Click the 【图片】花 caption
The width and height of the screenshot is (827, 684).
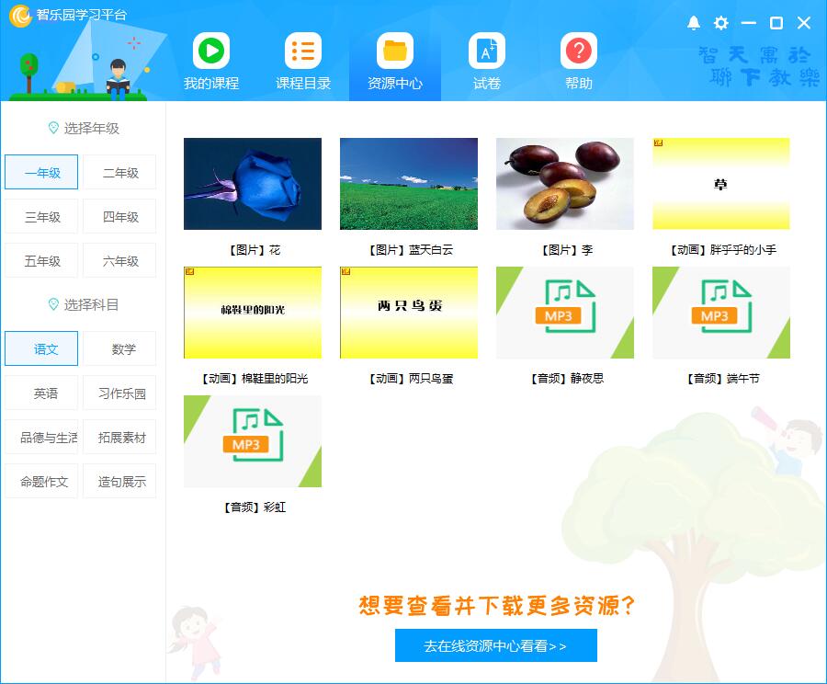click(254, 250)
